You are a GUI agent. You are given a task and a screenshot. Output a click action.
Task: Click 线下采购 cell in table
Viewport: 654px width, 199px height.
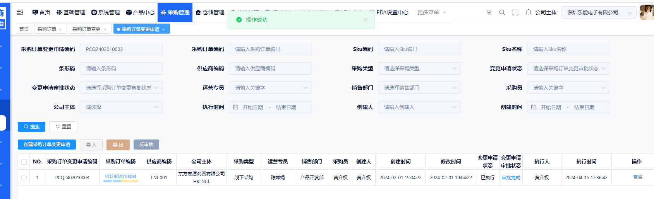(x=244, y=178)
